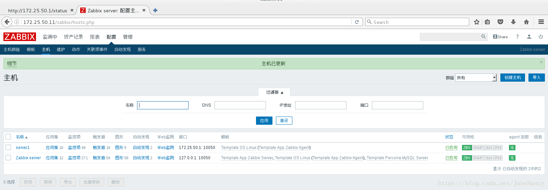Click the Zabbix Share icon
The width and height of the screenshot is (548, 190).
click(500, 37)
